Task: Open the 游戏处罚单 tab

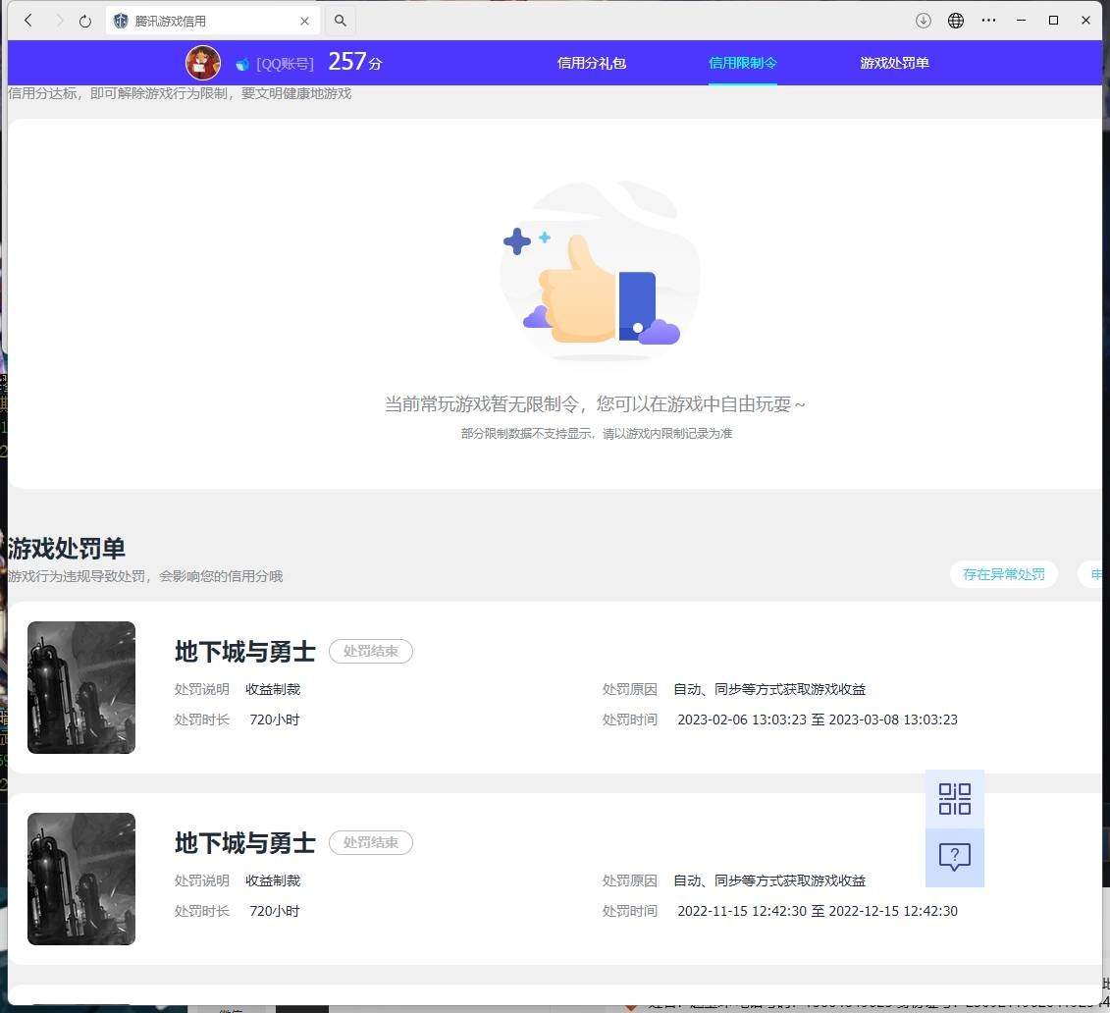Action: coord(894,63)
